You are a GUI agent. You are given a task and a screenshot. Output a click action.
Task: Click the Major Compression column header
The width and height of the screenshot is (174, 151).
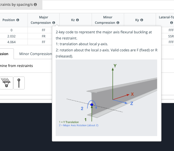coord(43,20)
